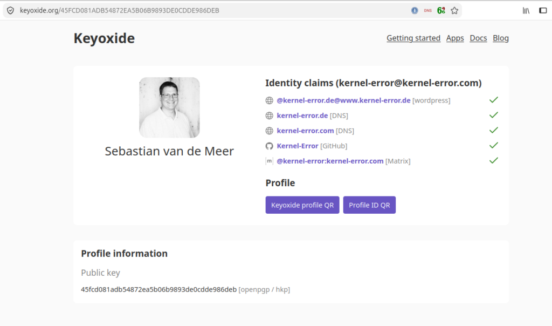The height and width of the screenshot is (326, 552).
Task: Click the Profile information heading
Action: 125,254
